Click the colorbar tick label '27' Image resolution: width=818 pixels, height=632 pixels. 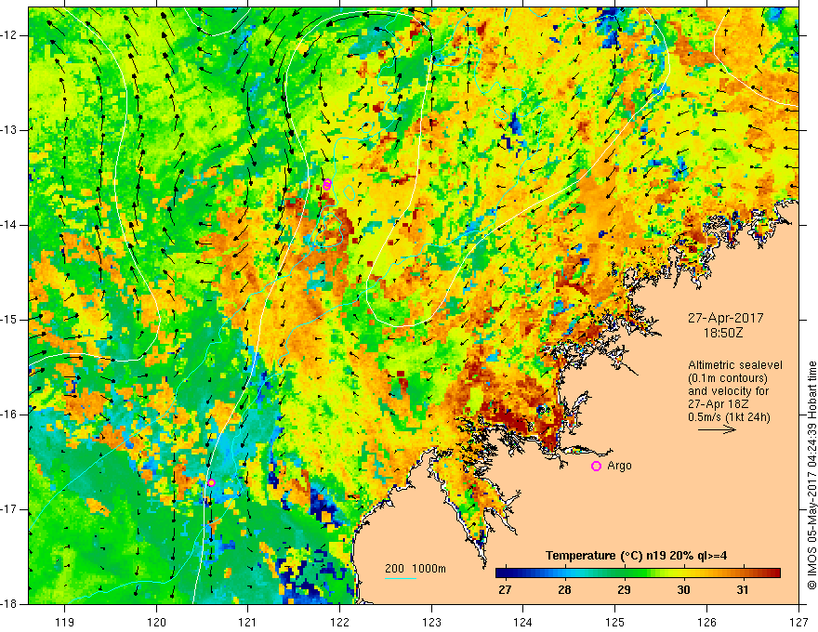click(x=505, y=590)
